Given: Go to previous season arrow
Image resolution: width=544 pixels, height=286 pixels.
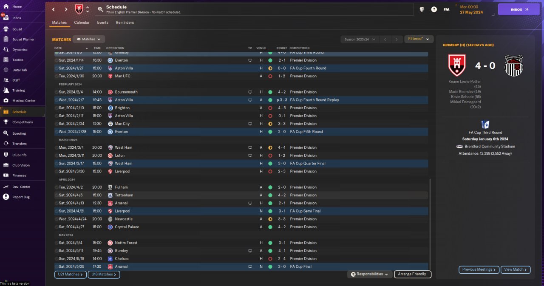Looking at the screenshot, I should [x=385, y=39].
